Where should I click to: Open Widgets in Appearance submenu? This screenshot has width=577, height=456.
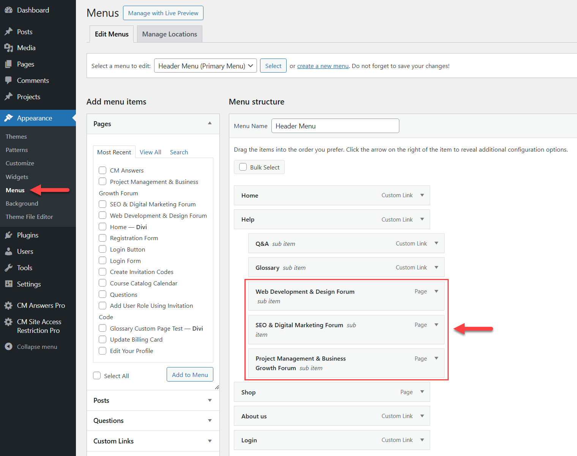click(x=17, y=177)
